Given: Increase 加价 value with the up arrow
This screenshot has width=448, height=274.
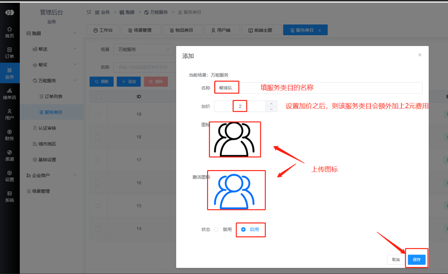Looking at the screenshot, I should click(x=271, y=104).
